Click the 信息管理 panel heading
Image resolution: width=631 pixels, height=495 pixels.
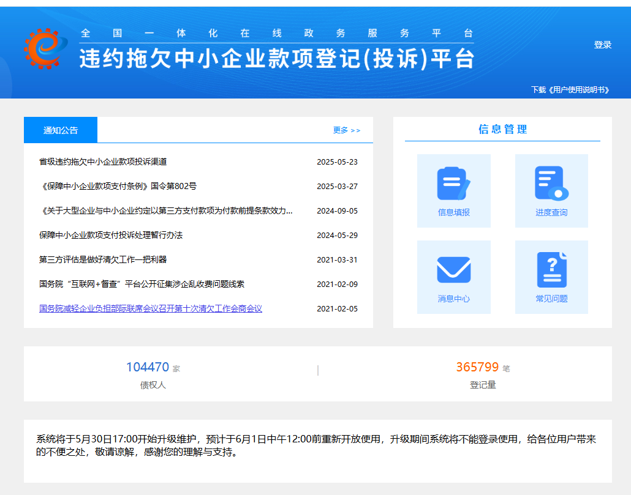click(502, 129)
